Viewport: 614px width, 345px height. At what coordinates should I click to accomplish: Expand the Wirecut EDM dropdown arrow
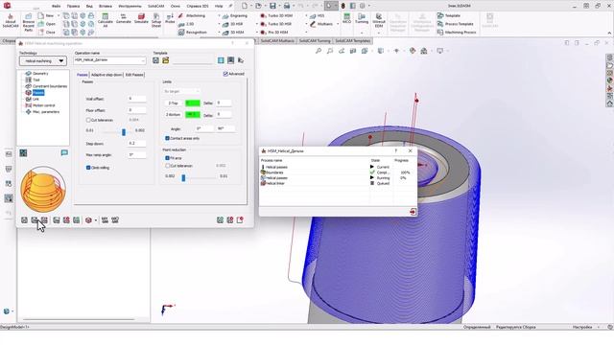coord(379,33)
